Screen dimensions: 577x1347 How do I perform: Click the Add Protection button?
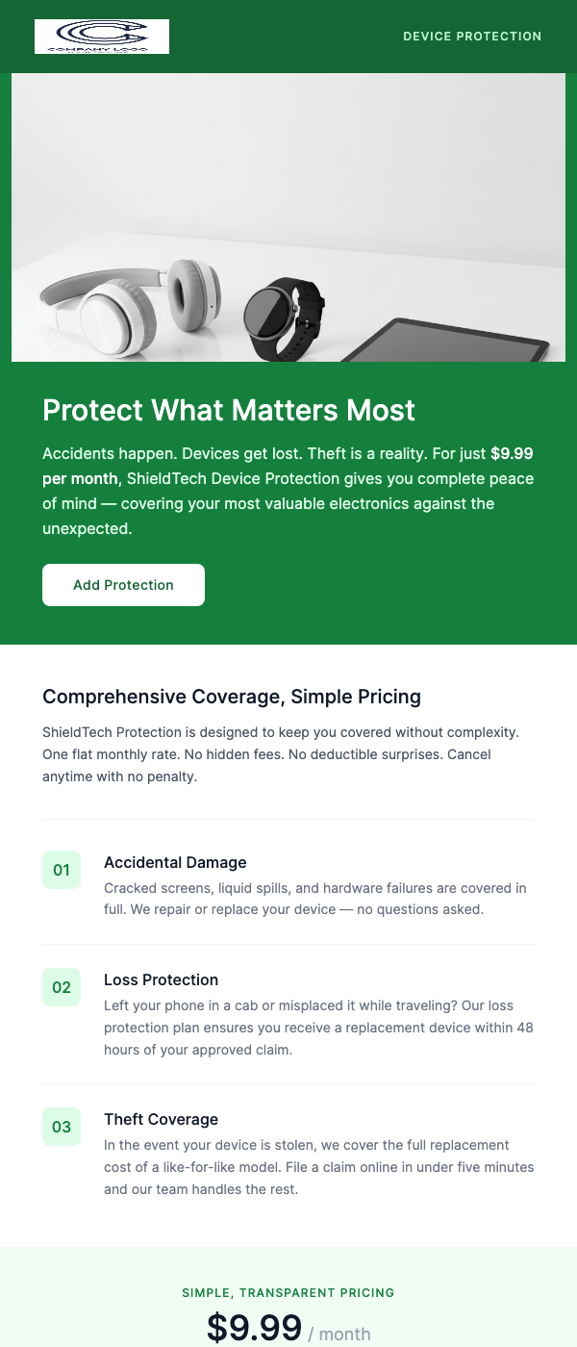(x=123, y=584)
